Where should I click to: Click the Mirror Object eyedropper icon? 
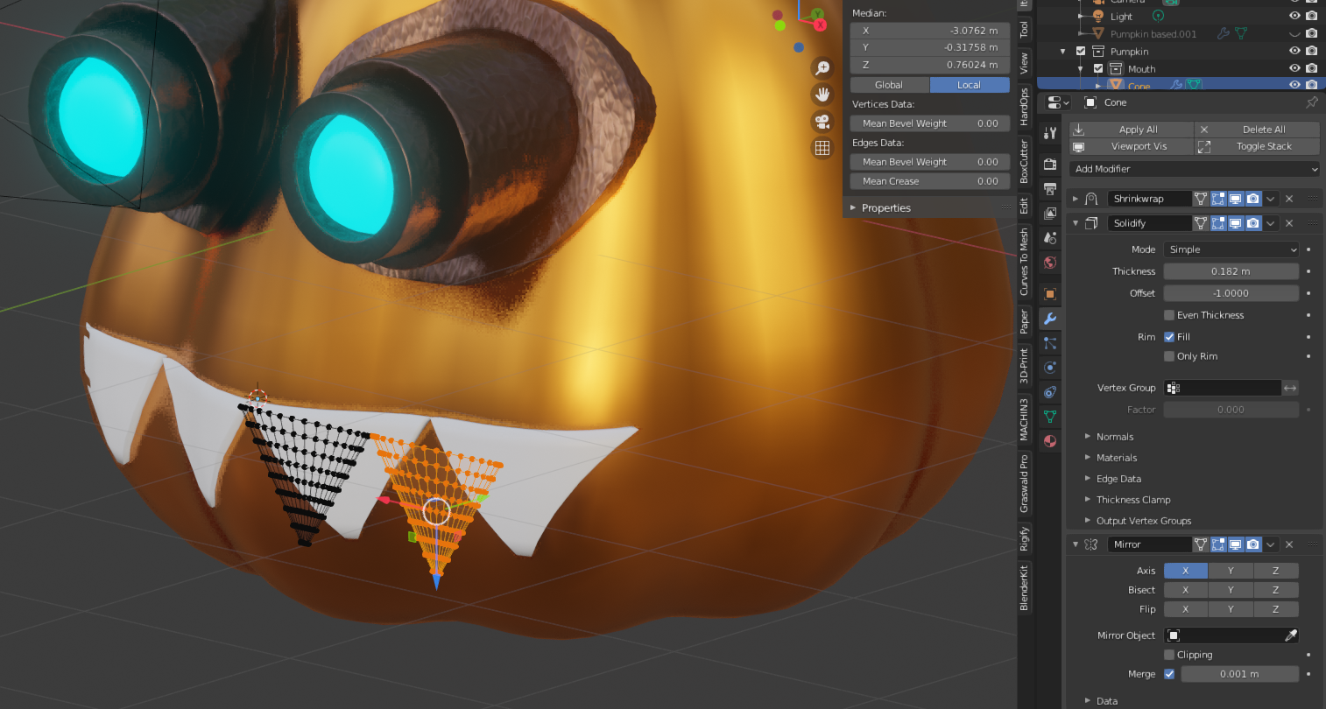pos(1290,635)
